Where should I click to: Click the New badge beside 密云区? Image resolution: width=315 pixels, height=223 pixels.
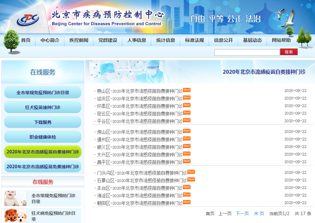[x=186, y=113]
